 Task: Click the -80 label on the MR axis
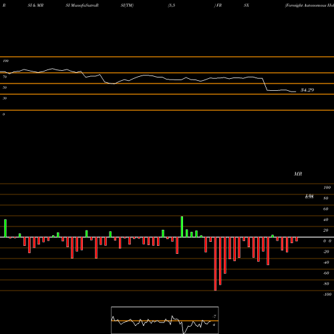(x=326, y=284)
